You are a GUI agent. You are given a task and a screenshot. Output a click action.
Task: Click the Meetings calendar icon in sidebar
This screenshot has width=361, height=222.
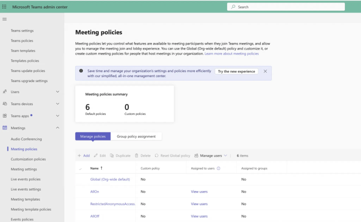(x=5, y=128)
